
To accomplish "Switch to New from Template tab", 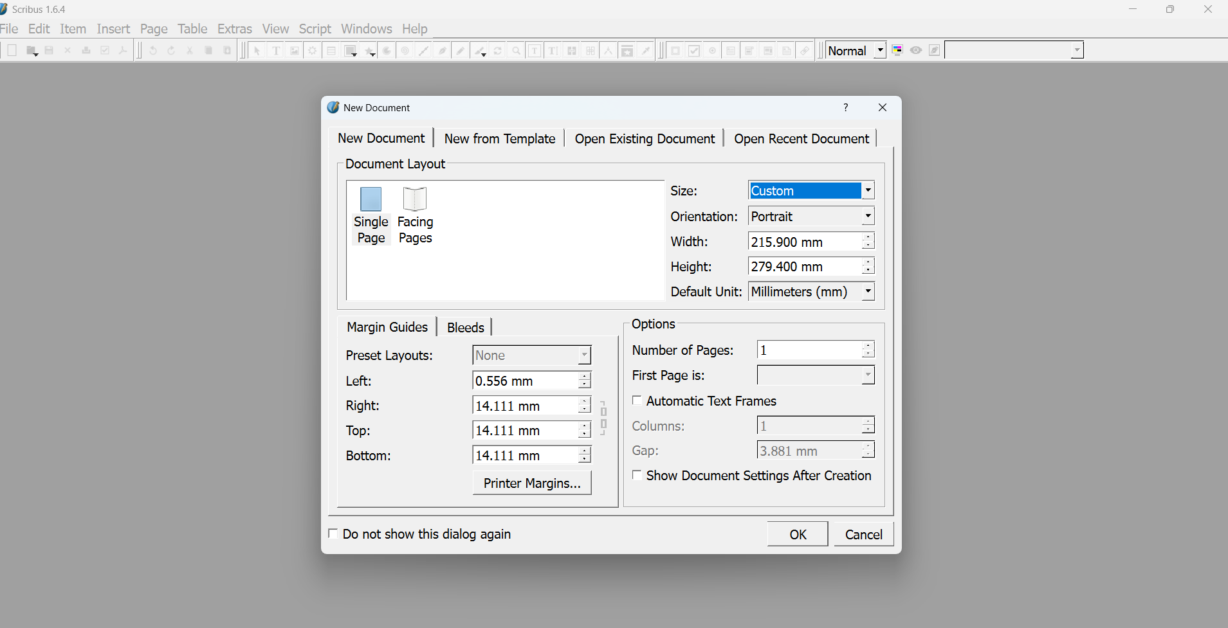I will 499,139.
